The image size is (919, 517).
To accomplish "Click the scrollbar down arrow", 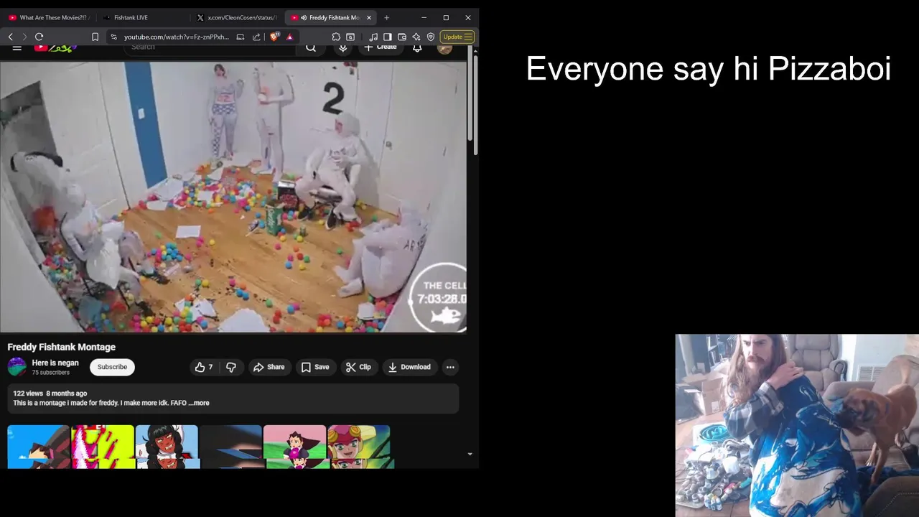I will pos(470,454).
